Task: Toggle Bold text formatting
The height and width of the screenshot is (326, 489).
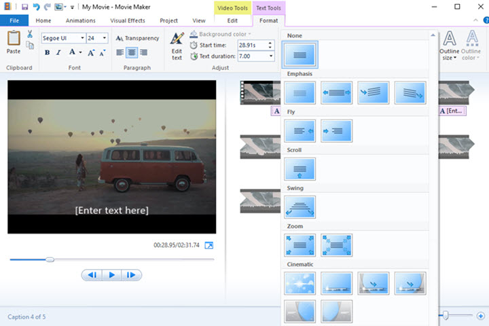Action: pyautogui.click(x=48, y=52)
